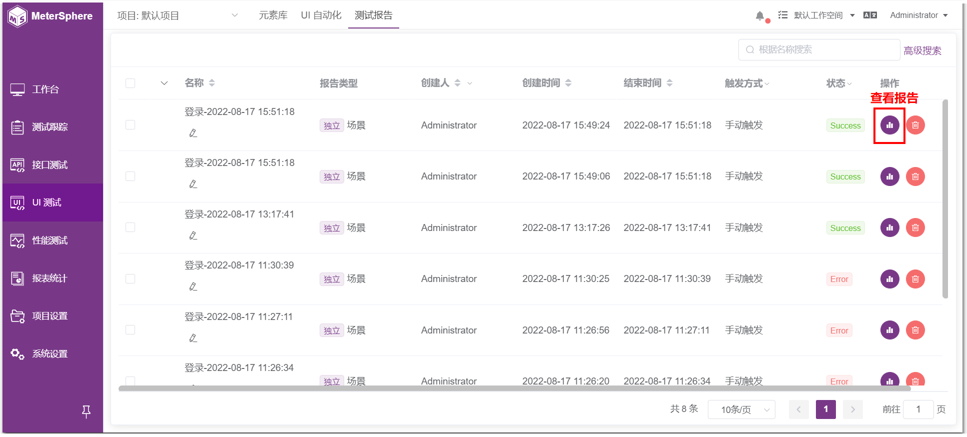Open 10条/页 page size dropdown
This screenshot has width=967, height=437.
tap(741, 409)
